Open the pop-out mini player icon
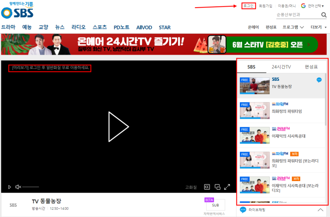The height and width of the screenshot is (217, 330). coord(217,187)
